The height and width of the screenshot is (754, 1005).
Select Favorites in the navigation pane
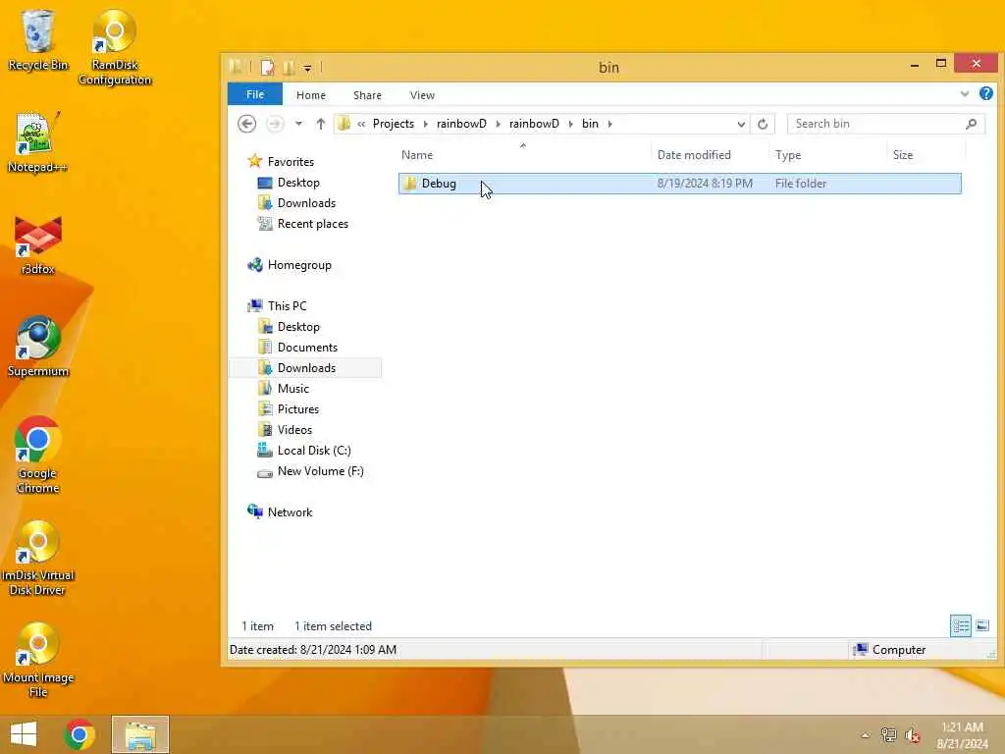(291, 162)
